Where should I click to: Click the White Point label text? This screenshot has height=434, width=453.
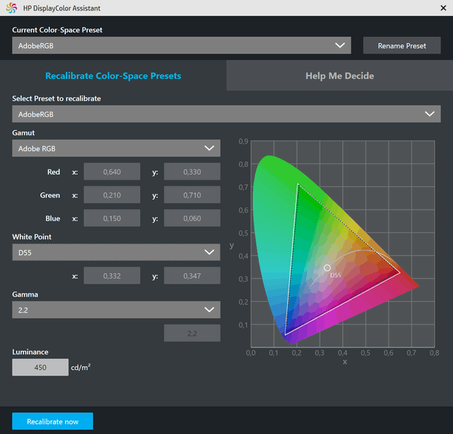(x=31, y=237)
